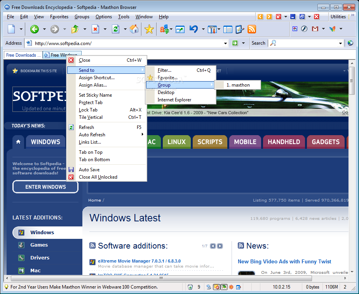Image resolution: width=359 pixels, height=294 pixels.
Task: Refresh page with green arrows toolbar icon
Action: tap(116, 29)
